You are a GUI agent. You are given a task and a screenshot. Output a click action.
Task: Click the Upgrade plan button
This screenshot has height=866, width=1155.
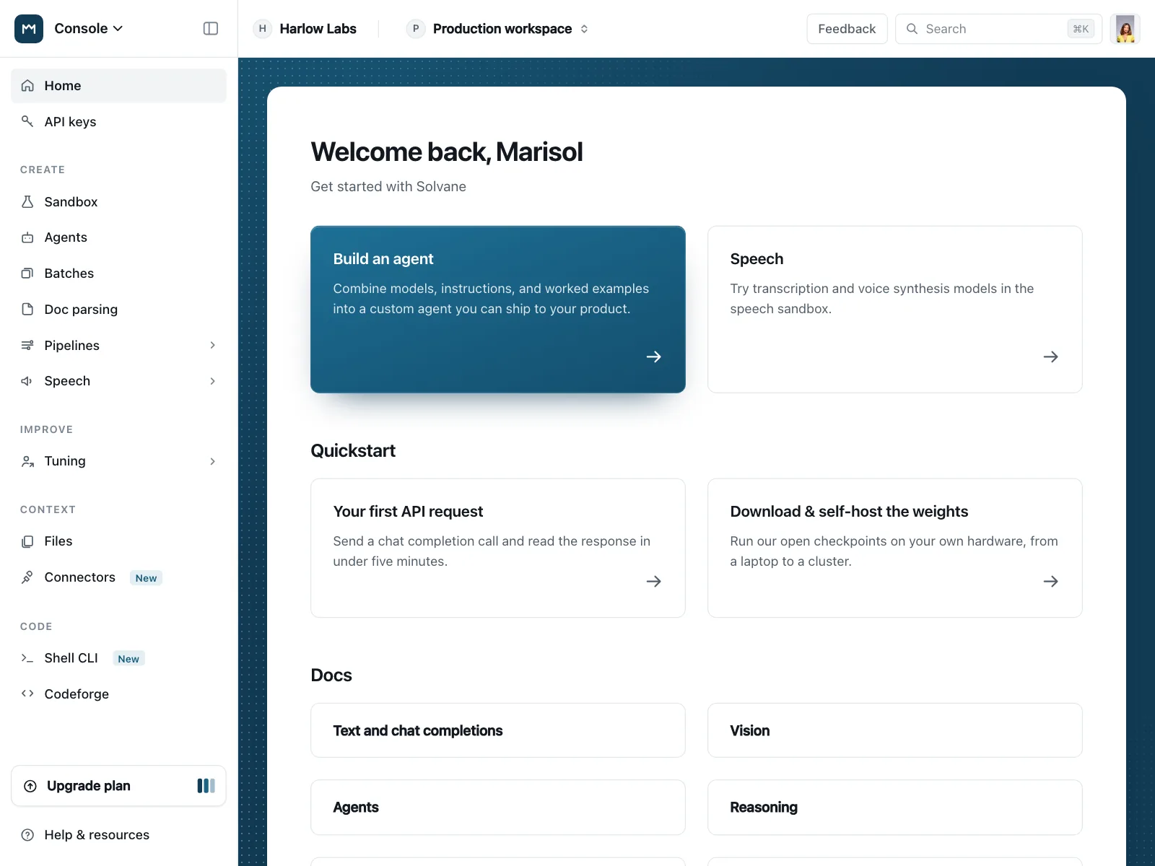pos(118,786)
